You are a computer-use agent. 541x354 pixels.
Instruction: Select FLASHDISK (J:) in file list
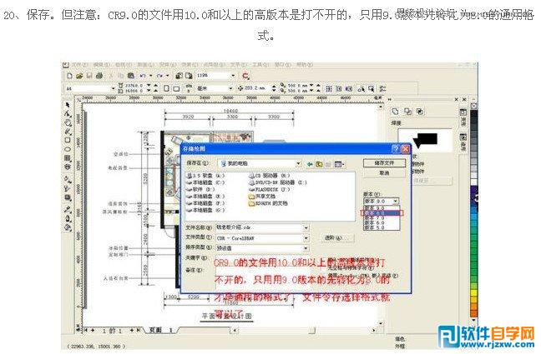tap(269, 189)
